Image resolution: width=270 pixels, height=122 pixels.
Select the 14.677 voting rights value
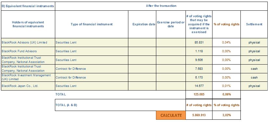pyautogui.click(x=199, y=86)
